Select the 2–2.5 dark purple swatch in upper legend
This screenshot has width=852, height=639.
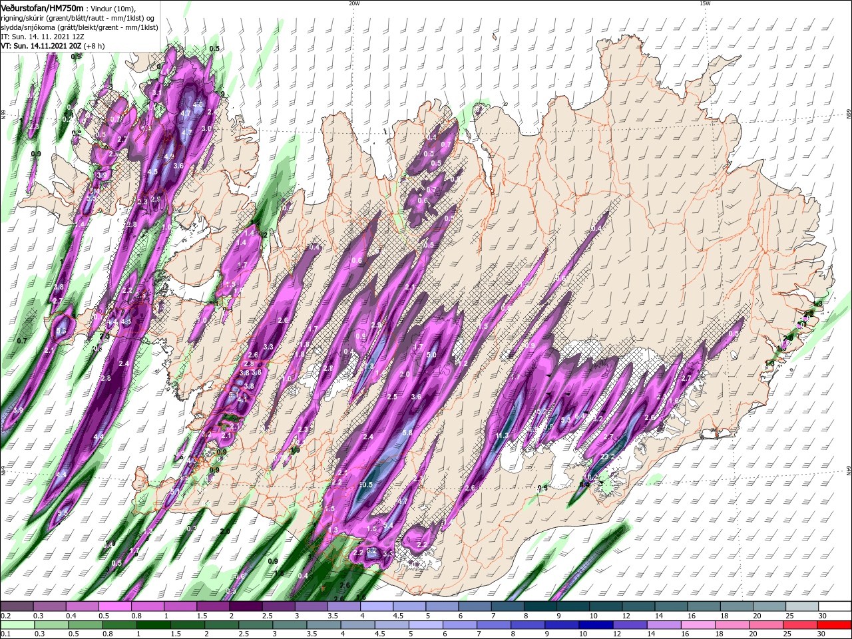tap(246, 606)
